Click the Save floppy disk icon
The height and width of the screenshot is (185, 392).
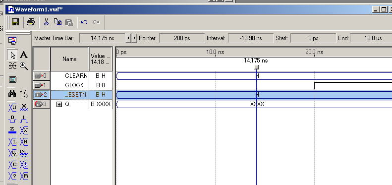point(15,22)
